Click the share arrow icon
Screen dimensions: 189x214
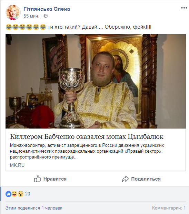pyautogui.click(x=125, y=179)
